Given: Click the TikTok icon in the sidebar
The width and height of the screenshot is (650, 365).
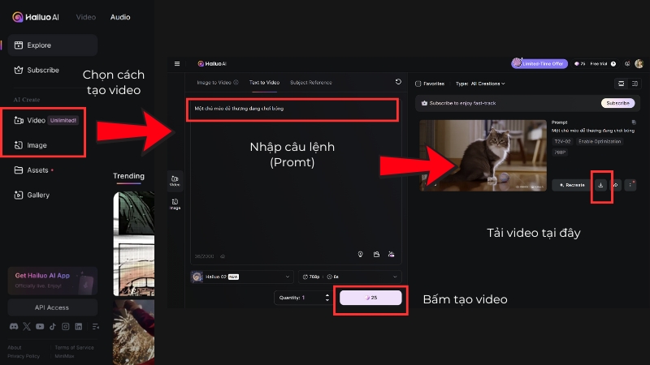Looking at the screenshot, I should (53, 326).
